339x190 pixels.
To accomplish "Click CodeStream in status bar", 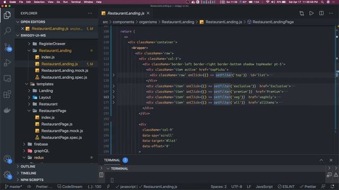I will (x=69, y=186).
